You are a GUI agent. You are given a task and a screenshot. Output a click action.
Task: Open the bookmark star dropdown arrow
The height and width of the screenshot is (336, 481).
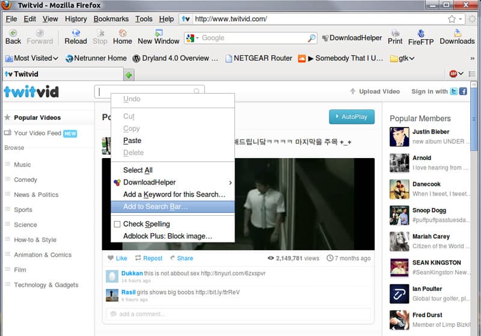click(461, 19)
